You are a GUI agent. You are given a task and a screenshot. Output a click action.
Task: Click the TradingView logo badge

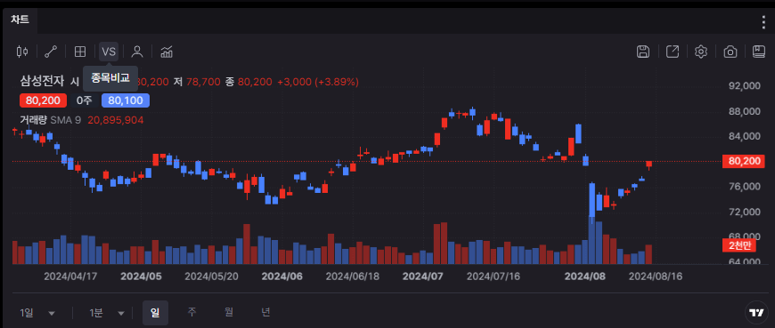click(755, 312)
